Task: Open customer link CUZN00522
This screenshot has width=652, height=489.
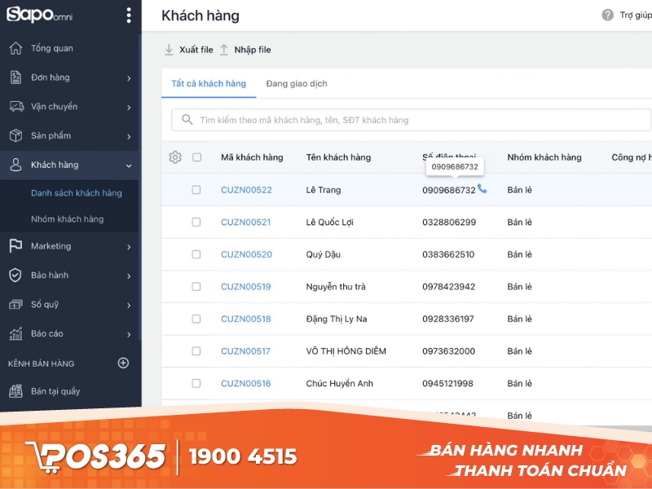Action: click(246, 190)
